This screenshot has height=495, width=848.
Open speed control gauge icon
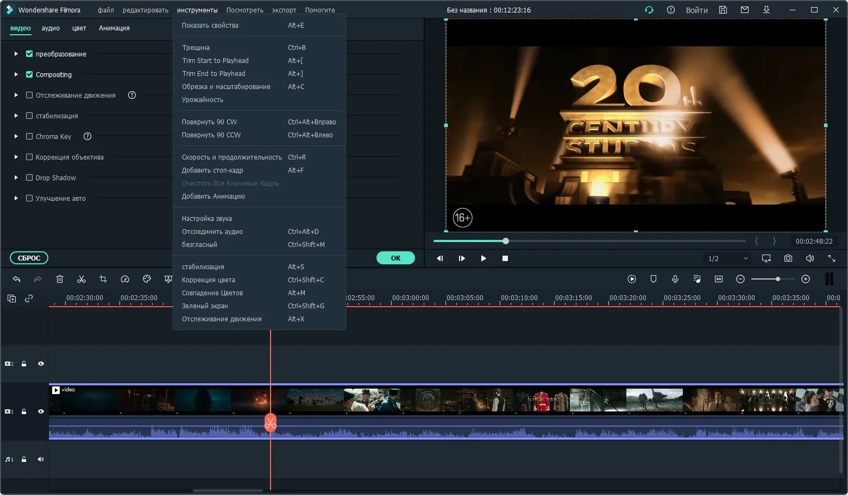[125, 279]
